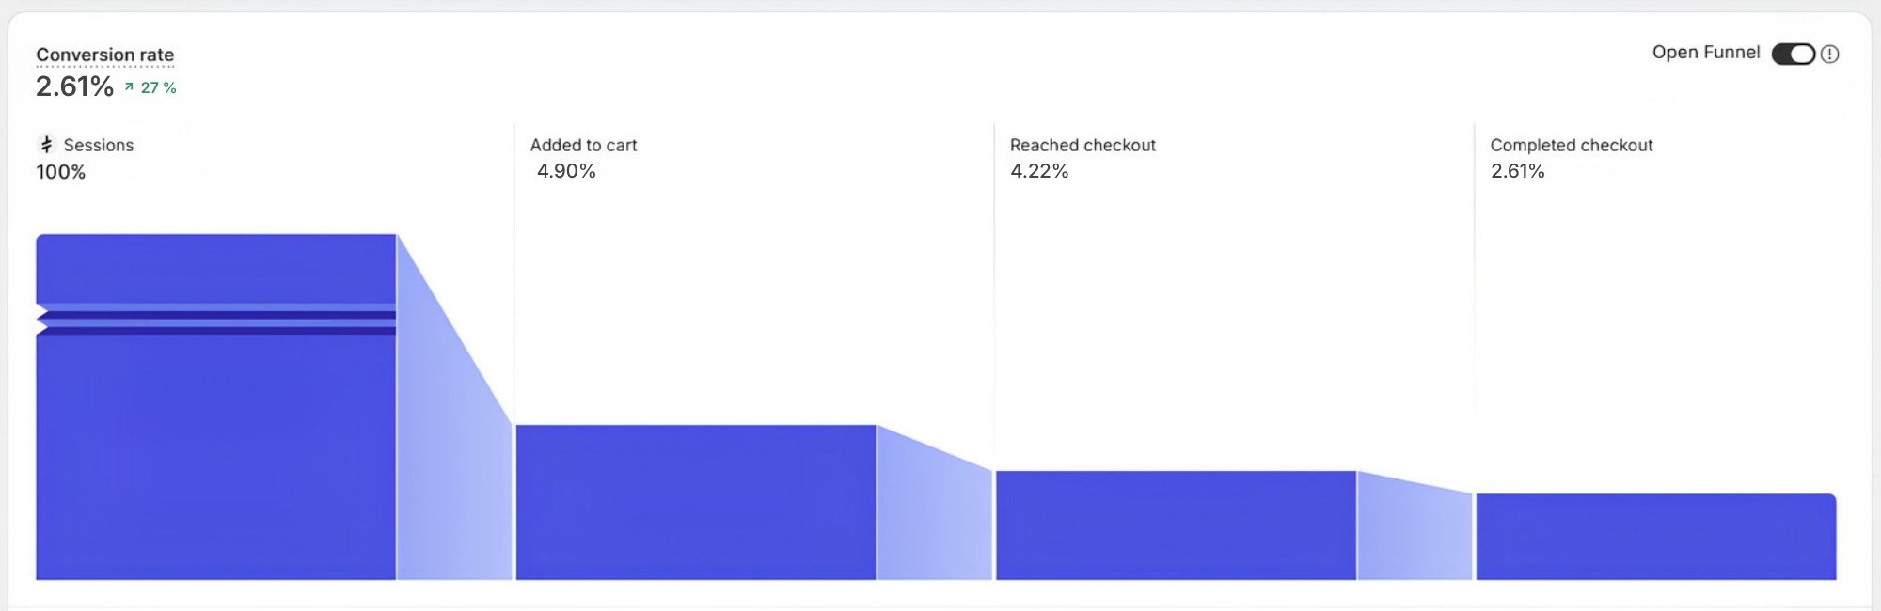1881x611 pixels.
Task: Click the Sessions step label
Action: pyautogui.click(x=99, y=145)
